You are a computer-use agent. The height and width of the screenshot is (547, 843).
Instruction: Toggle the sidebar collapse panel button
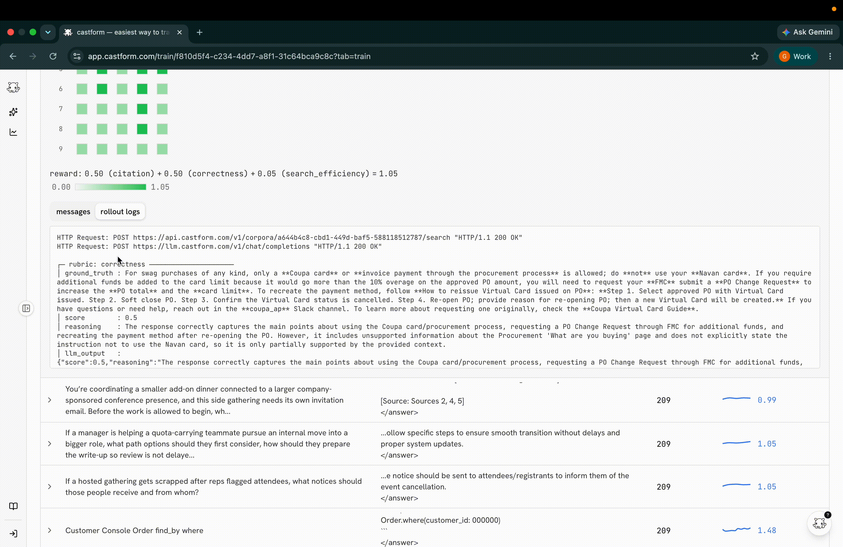26,308
